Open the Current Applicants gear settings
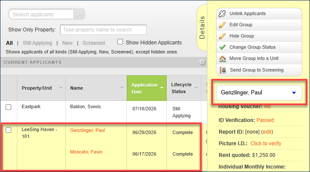The image size is (310, 172). (202, 62)
